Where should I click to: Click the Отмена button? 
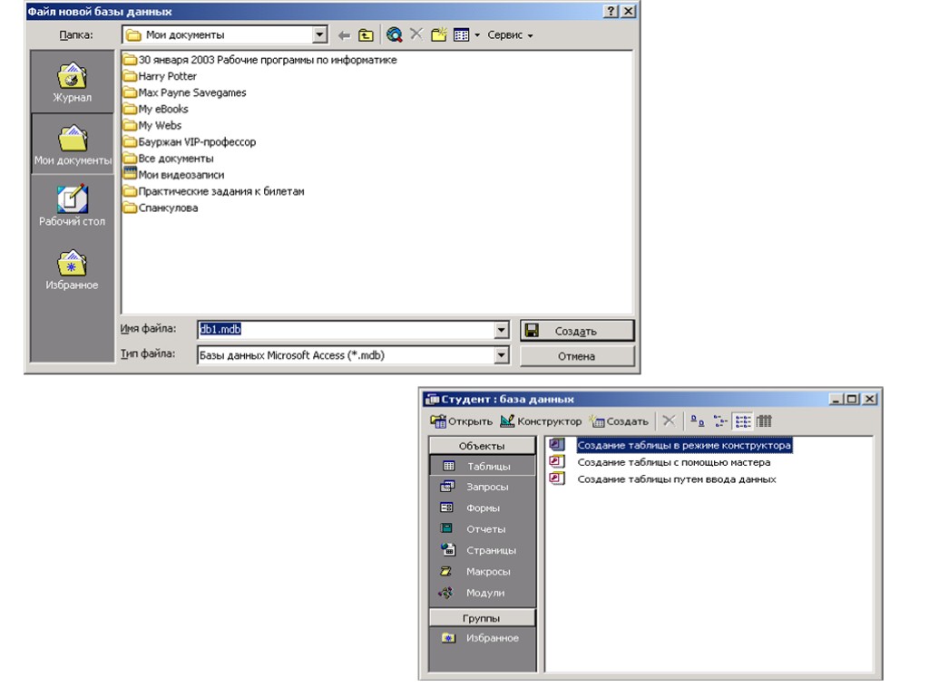coord(577,356)
